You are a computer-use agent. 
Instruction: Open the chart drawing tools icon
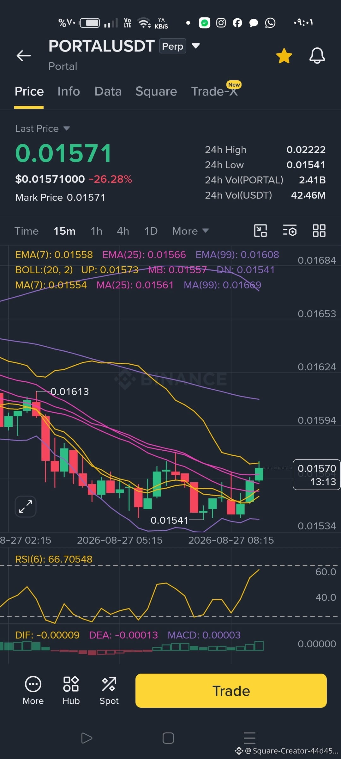(260, 231)
